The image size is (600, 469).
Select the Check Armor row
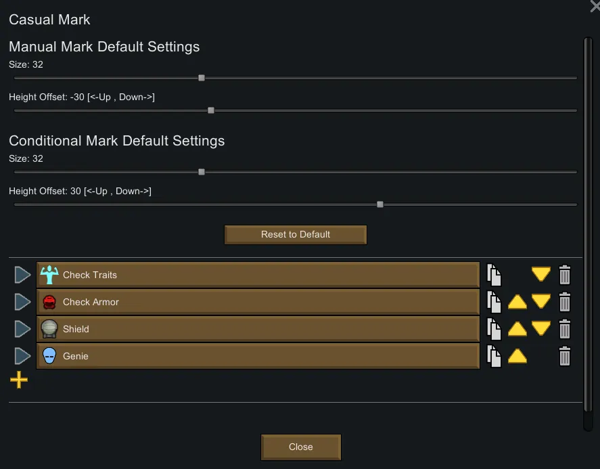point(258,302)
